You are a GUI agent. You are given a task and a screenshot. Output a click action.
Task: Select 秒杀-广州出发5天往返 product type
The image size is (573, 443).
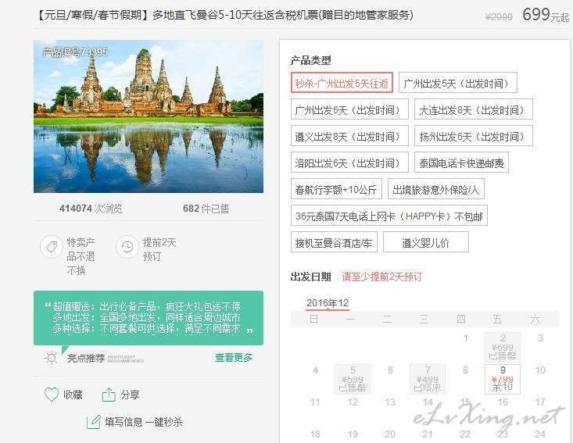point(342,83)
